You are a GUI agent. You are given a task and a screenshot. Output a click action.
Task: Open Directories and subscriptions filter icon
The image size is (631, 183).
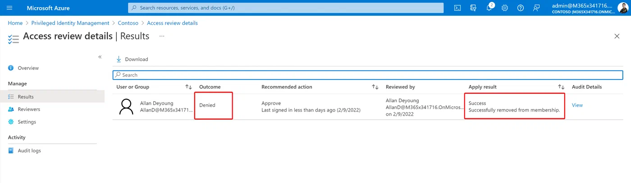coord(473,8)
